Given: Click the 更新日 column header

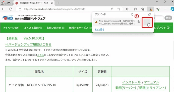Looking at the screenshot, I should click(102, 72).
